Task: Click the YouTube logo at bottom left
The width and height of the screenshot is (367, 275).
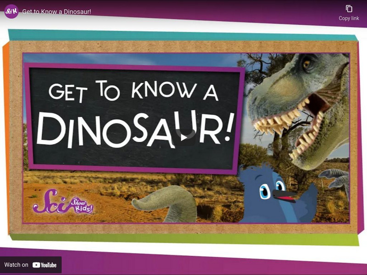Action: pos(44,265)
